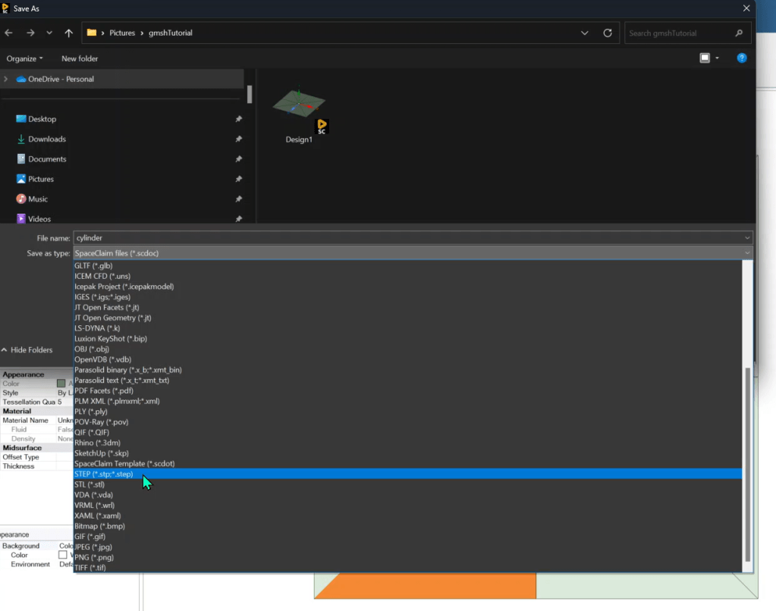This screenshot has width=776, height=611.
Task: Open the recent locations dropdown chevron
Action: coord(49,33)
